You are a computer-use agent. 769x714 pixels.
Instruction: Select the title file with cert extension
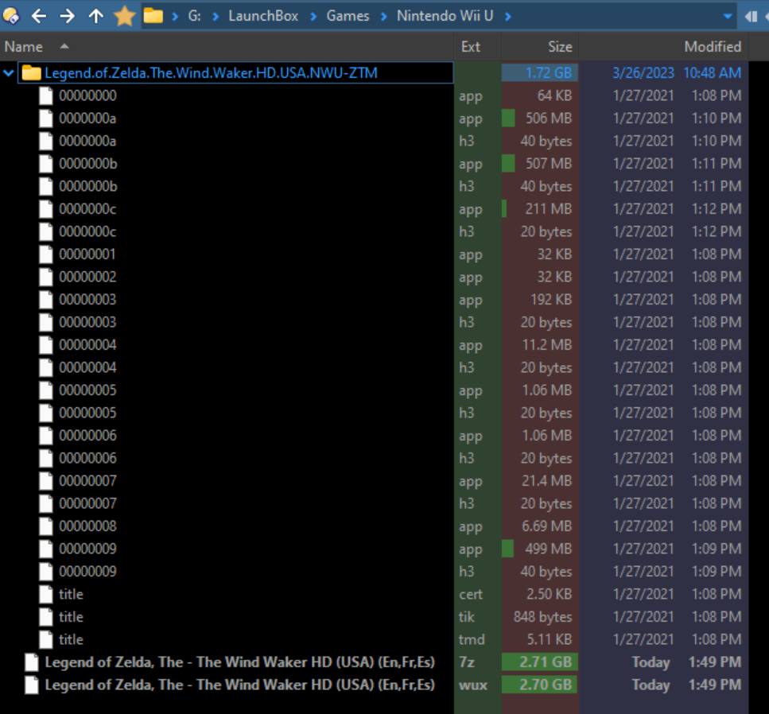71,594
